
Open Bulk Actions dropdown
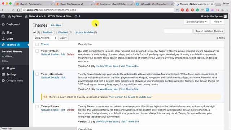click(x=45, y=38)
